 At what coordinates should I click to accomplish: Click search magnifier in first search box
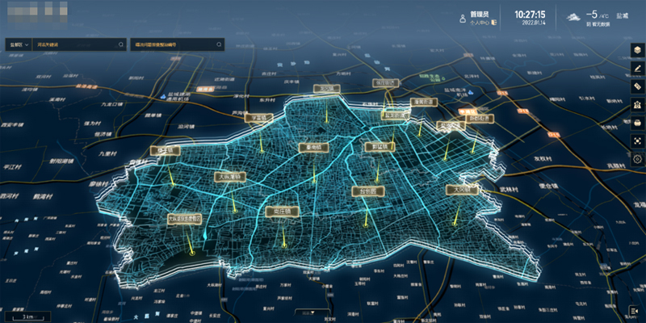[120, 45]
